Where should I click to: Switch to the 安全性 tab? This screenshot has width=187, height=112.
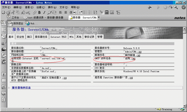pyautogui.click(x=20, y=37)
